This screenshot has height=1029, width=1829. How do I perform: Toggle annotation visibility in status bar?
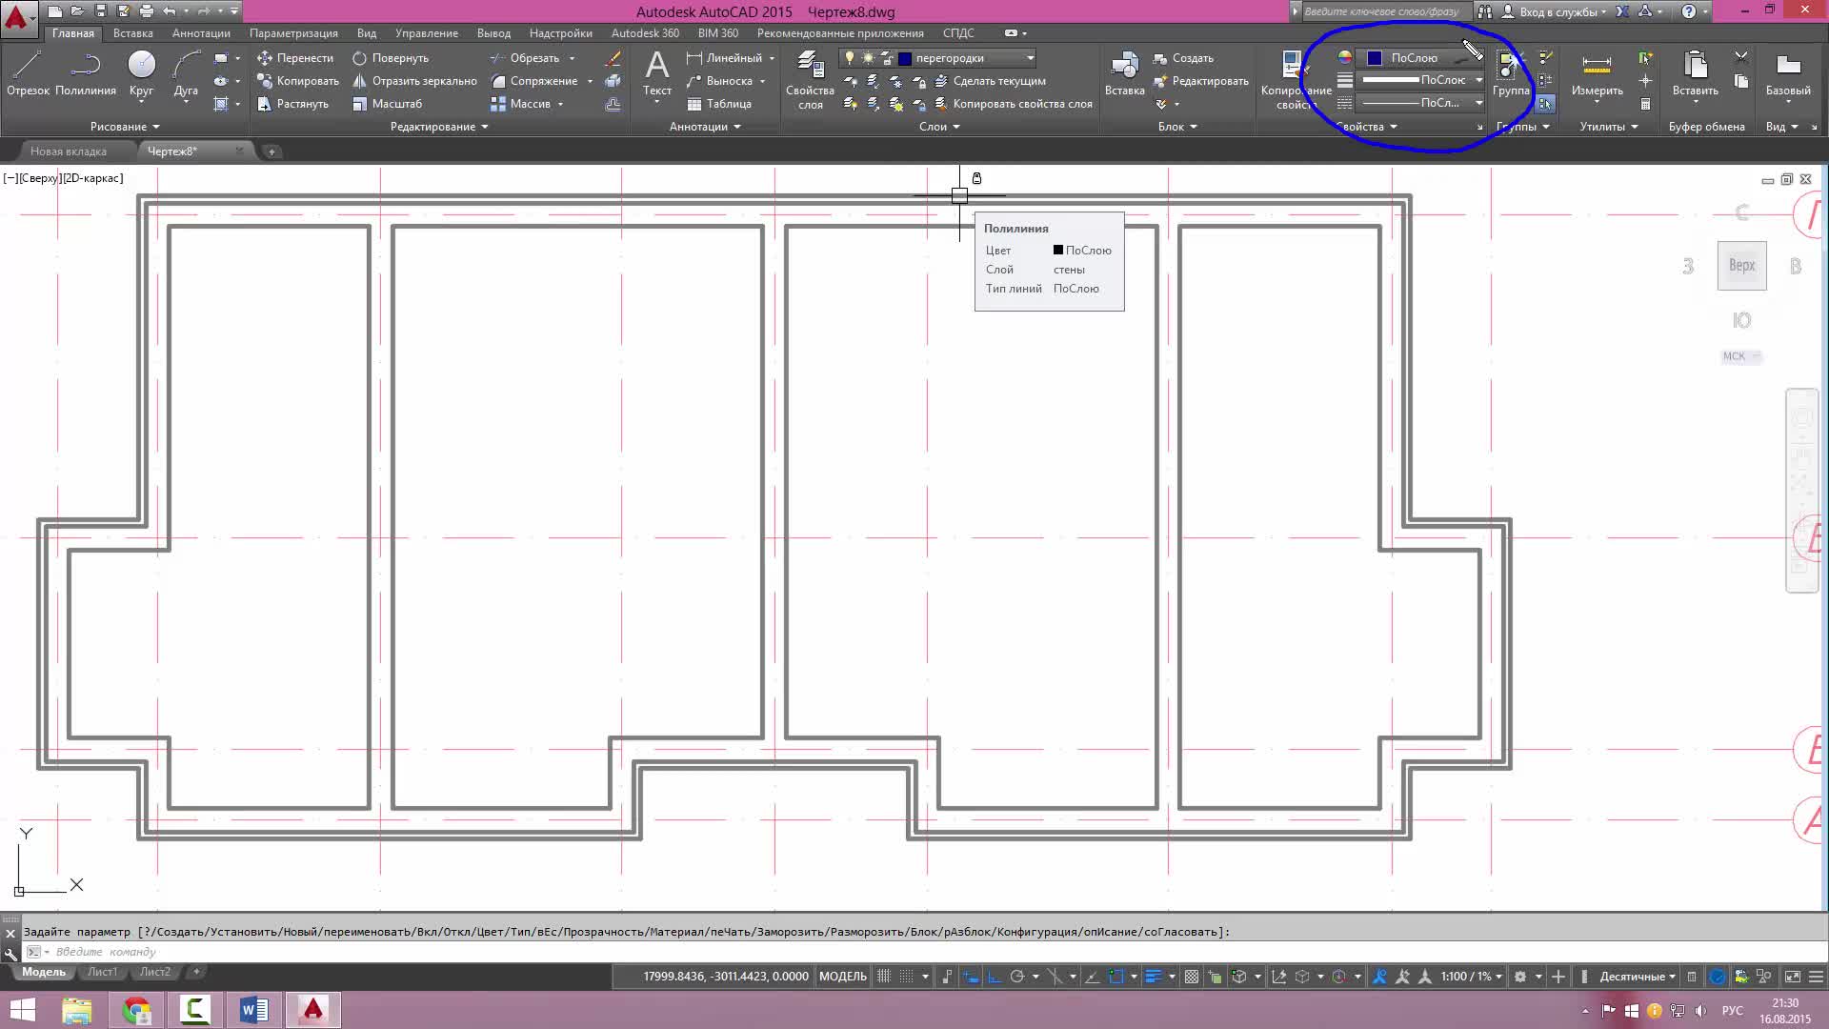[x=1378, y=977]
